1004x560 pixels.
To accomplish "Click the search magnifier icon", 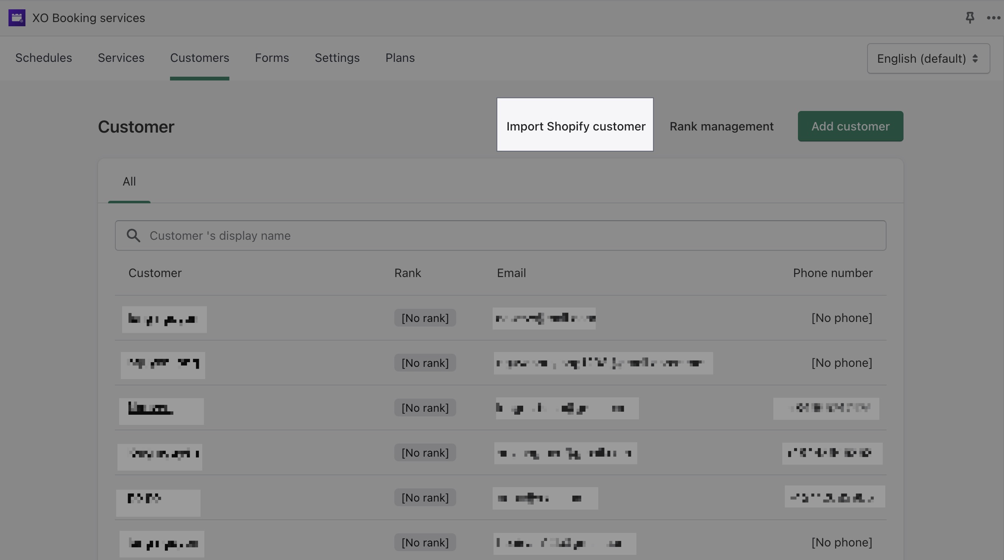I will click(134, 236).
